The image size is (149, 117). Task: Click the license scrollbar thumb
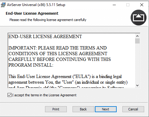[137, 41]
